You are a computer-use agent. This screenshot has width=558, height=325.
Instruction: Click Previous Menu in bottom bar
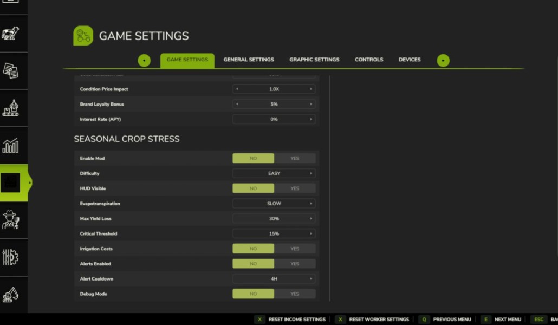click(452, 319)
